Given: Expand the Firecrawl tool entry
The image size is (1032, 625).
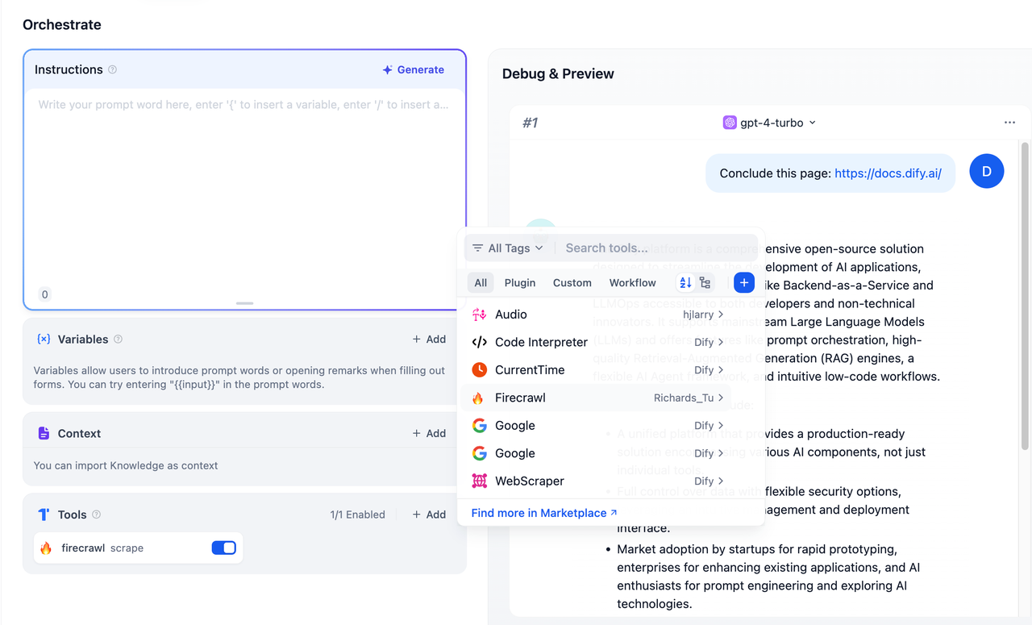Looking at the screenshot, I should (x=720, y=398).
